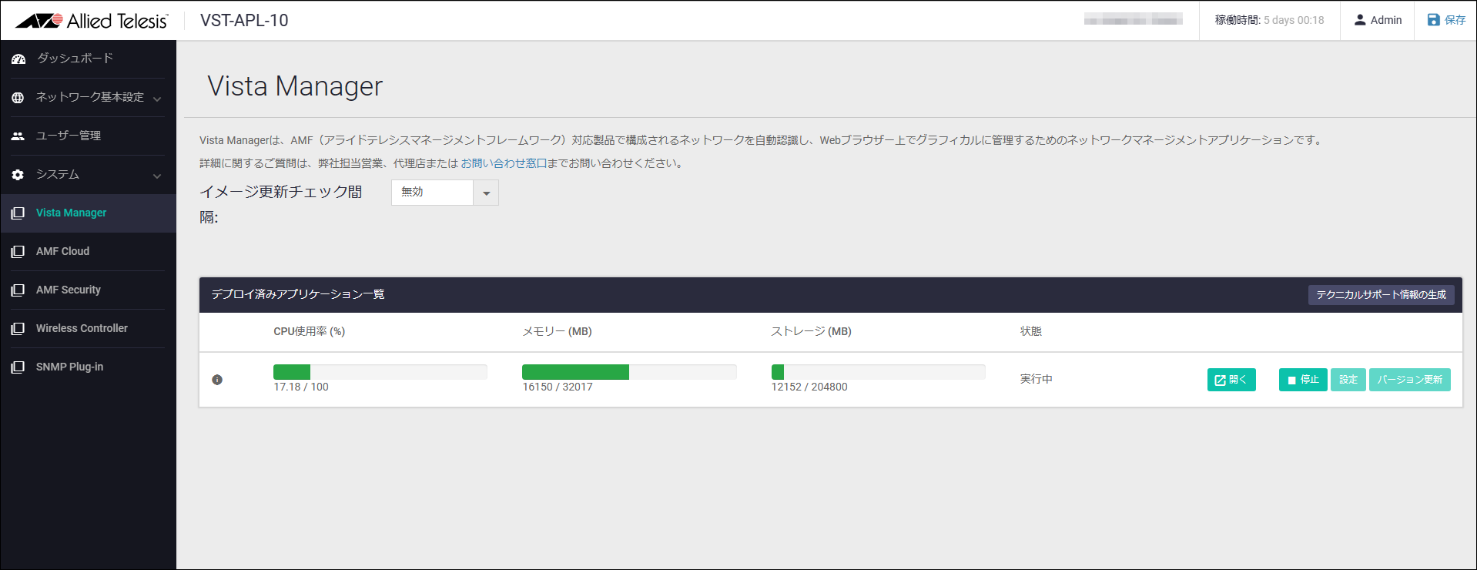This screenshot has height=570, width=1477.
Task: Click the CPU usage progress bar
Action: click(380, 372)
